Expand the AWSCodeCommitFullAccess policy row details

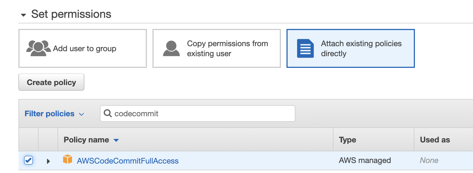tap(48, 161)
